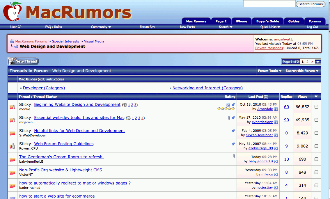Viewport: 330px width, 199px height.
Task: Click the thread icon for Beginning Website Design
Action: pyautogui.click(x=13, y=107)
